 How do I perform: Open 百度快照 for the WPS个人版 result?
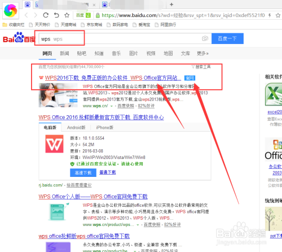[152, 224]
